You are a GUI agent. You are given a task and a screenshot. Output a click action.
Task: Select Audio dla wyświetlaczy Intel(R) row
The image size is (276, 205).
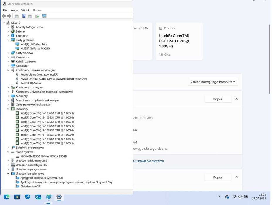click(x=39, y=74)
